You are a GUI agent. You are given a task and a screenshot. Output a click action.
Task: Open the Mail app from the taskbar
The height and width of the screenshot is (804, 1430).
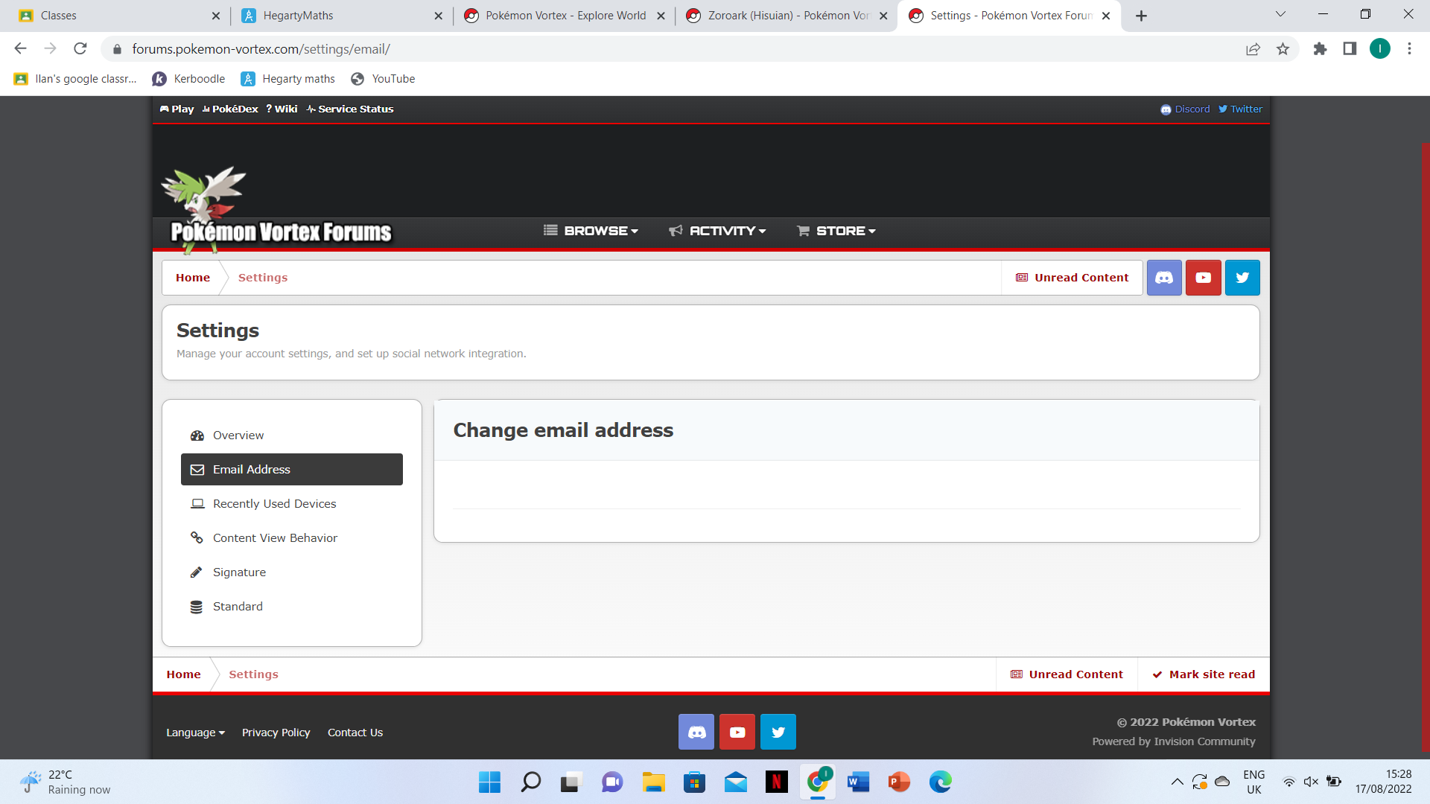735,782
